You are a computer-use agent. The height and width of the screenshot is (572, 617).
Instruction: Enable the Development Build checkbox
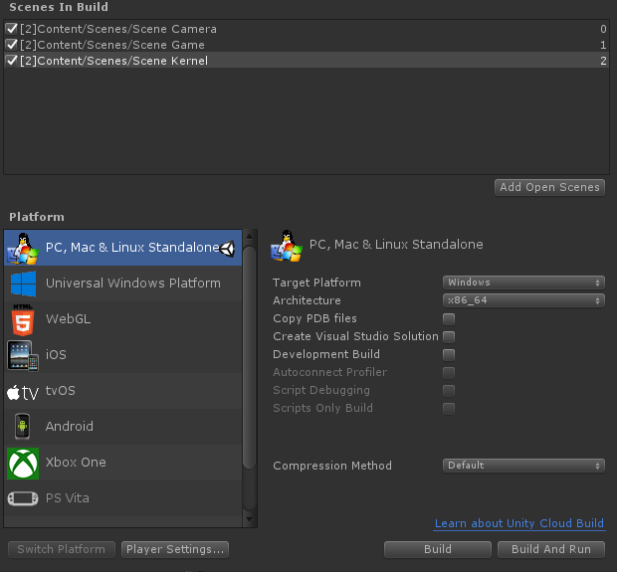click(x=449, y=355)
